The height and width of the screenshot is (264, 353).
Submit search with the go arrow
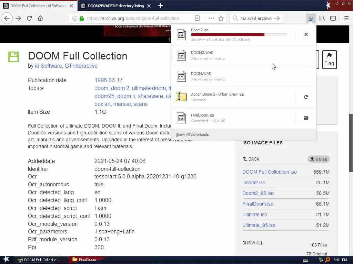(x=277, y=18)
